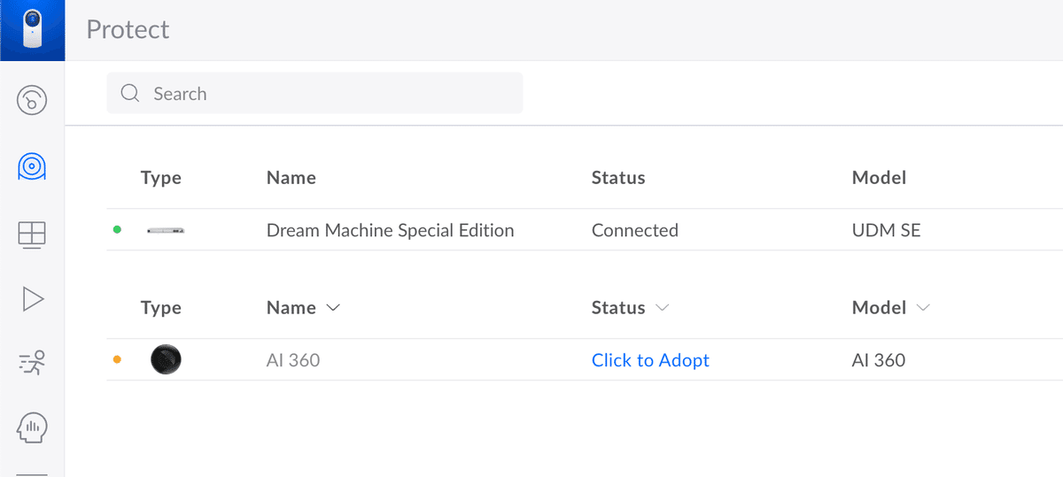
Task: Sort cameras by Status chevron
Action: [662, 308]
